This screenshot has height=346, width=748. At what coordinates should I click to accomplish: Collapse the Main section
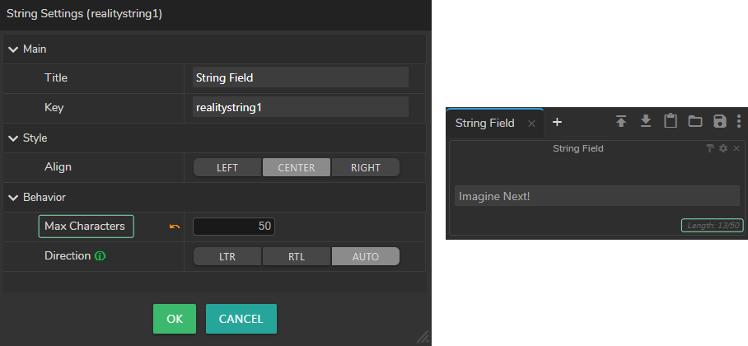pyautogui.click(x=13, y=49)
